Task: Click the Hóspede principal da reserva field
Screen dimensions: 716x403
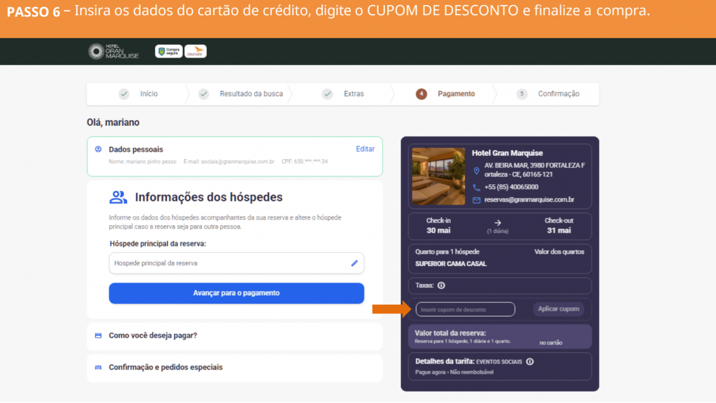Action: (236, 263)
